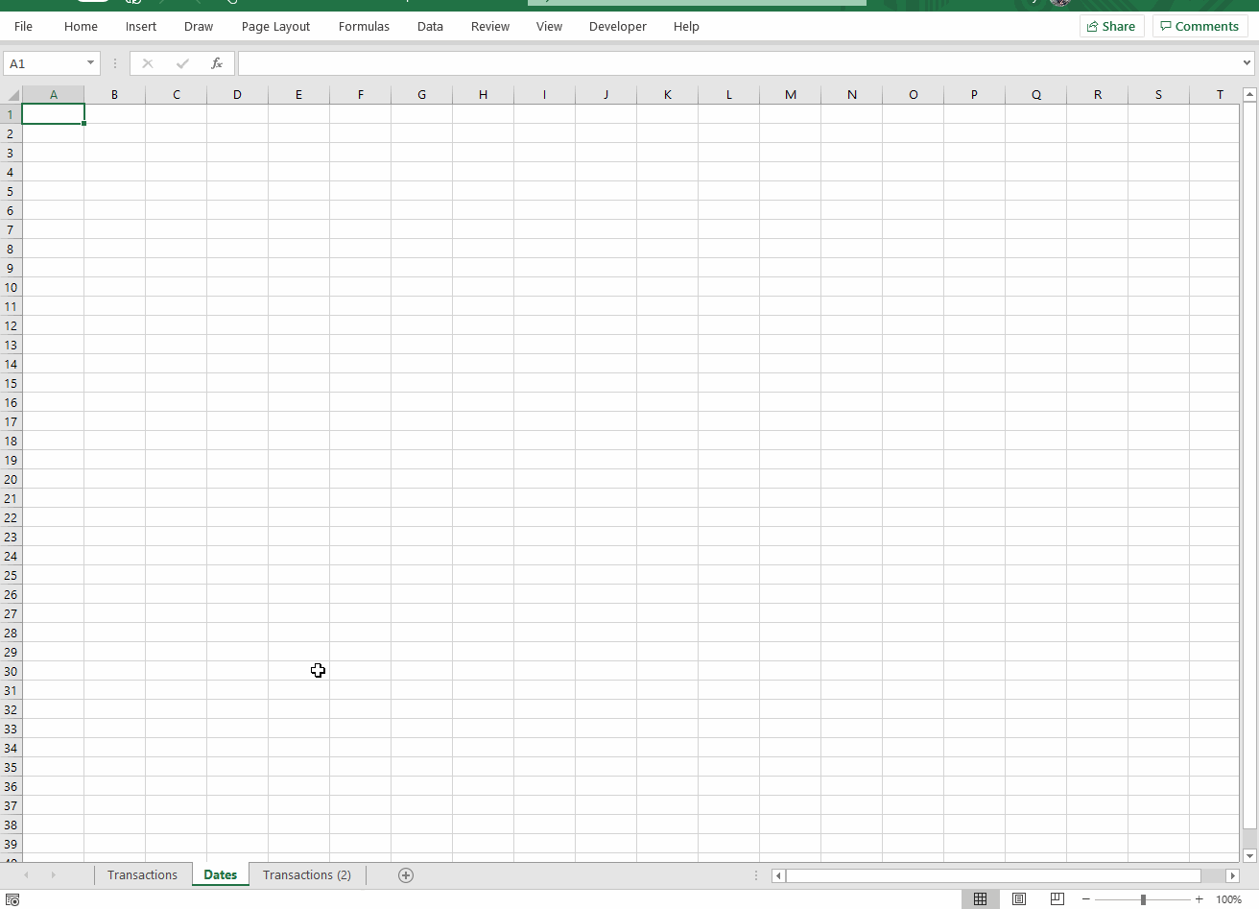Click the Insert Function (fx) icon
Screen dimensions: 1259x909
pos(217,62)
